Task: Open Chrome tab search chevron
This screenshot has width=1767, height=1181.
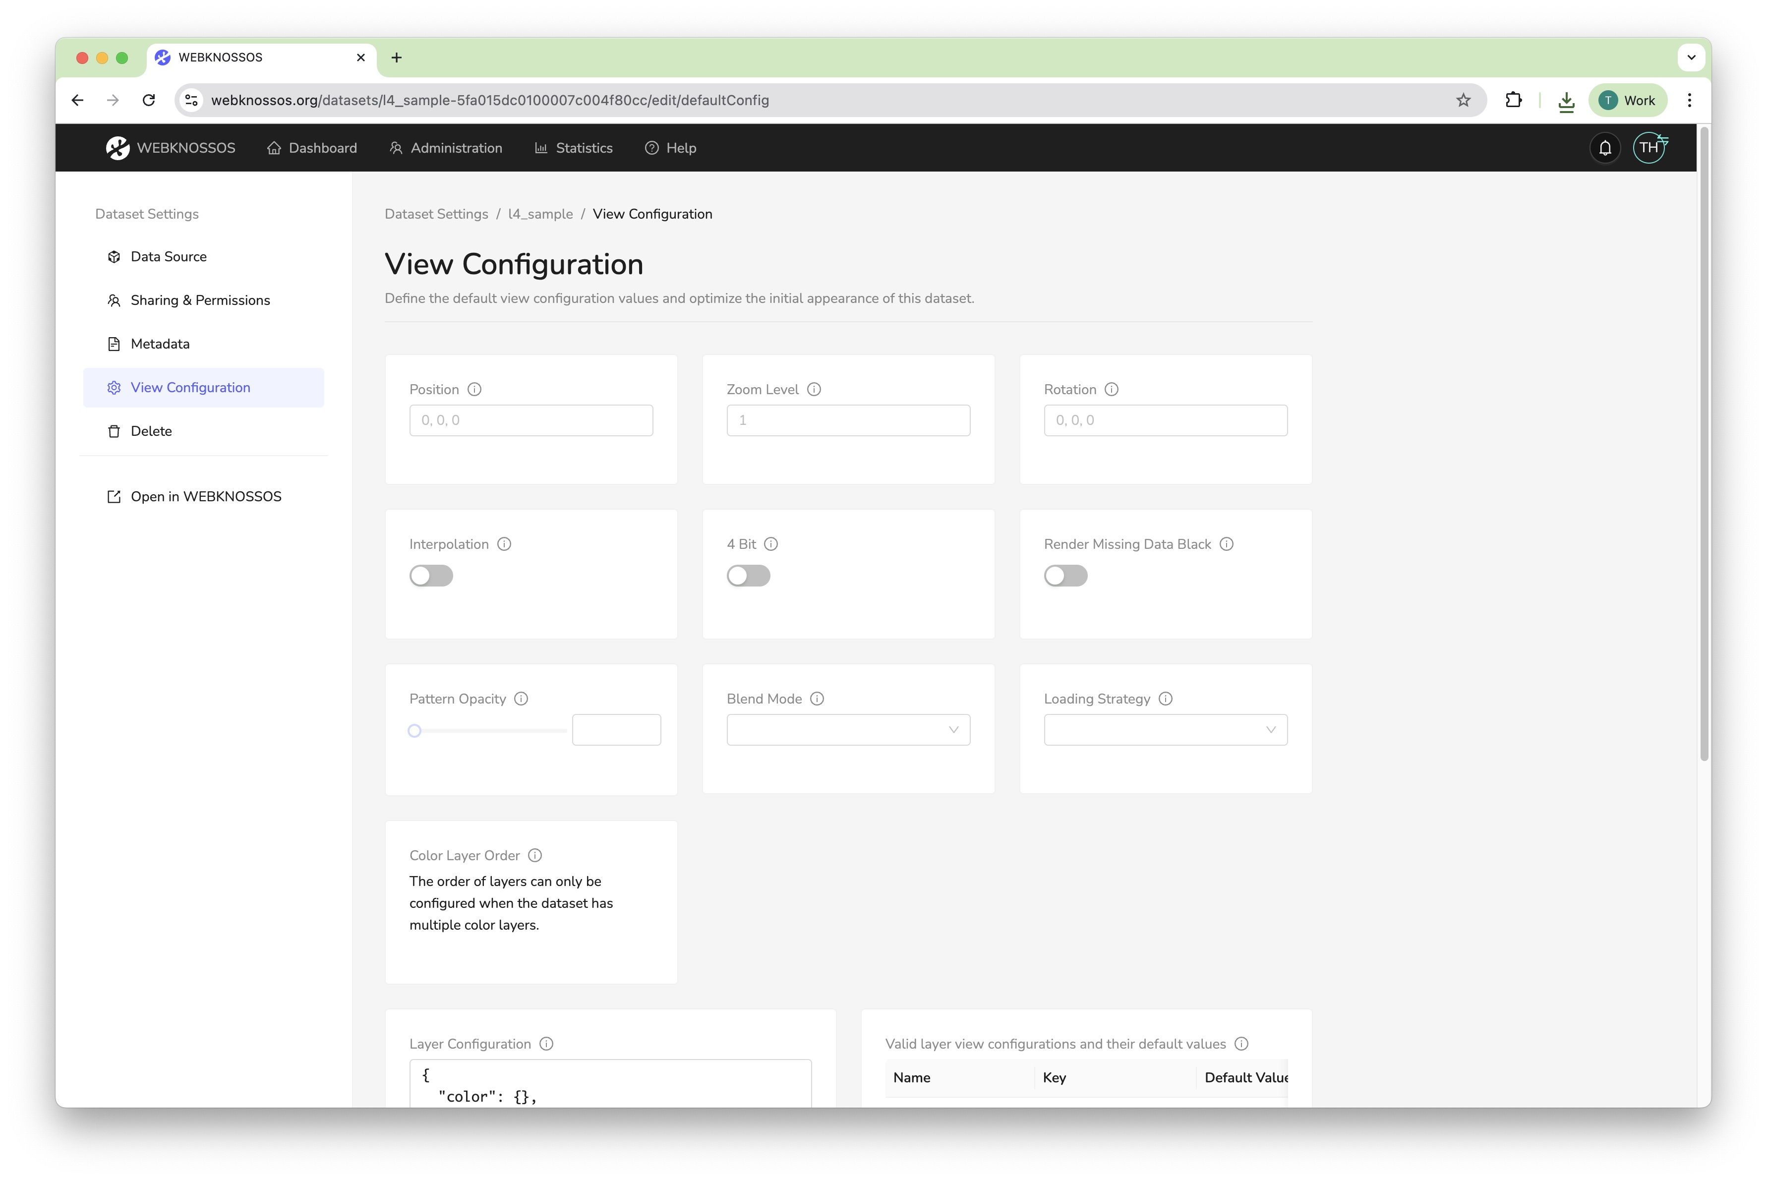Action: pos(1691,57)
